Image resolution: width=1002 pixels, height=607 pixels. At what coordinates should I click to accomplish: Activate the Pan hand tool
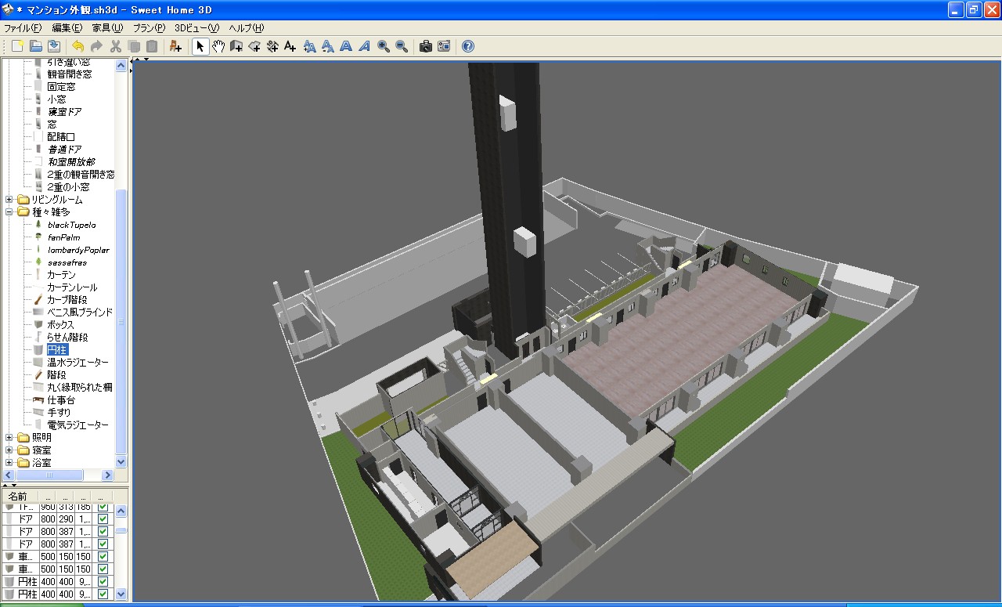(x=218, y=47)
